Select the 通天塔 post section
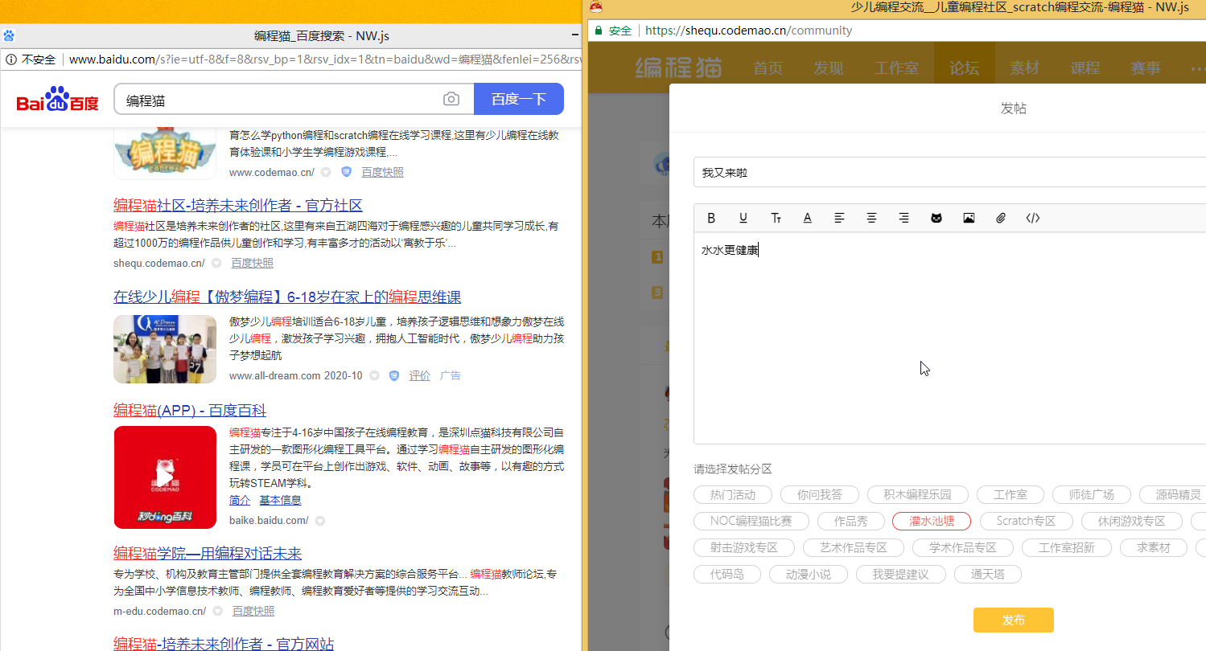This screenshot has height=651, width=1206. coord(988,574)
